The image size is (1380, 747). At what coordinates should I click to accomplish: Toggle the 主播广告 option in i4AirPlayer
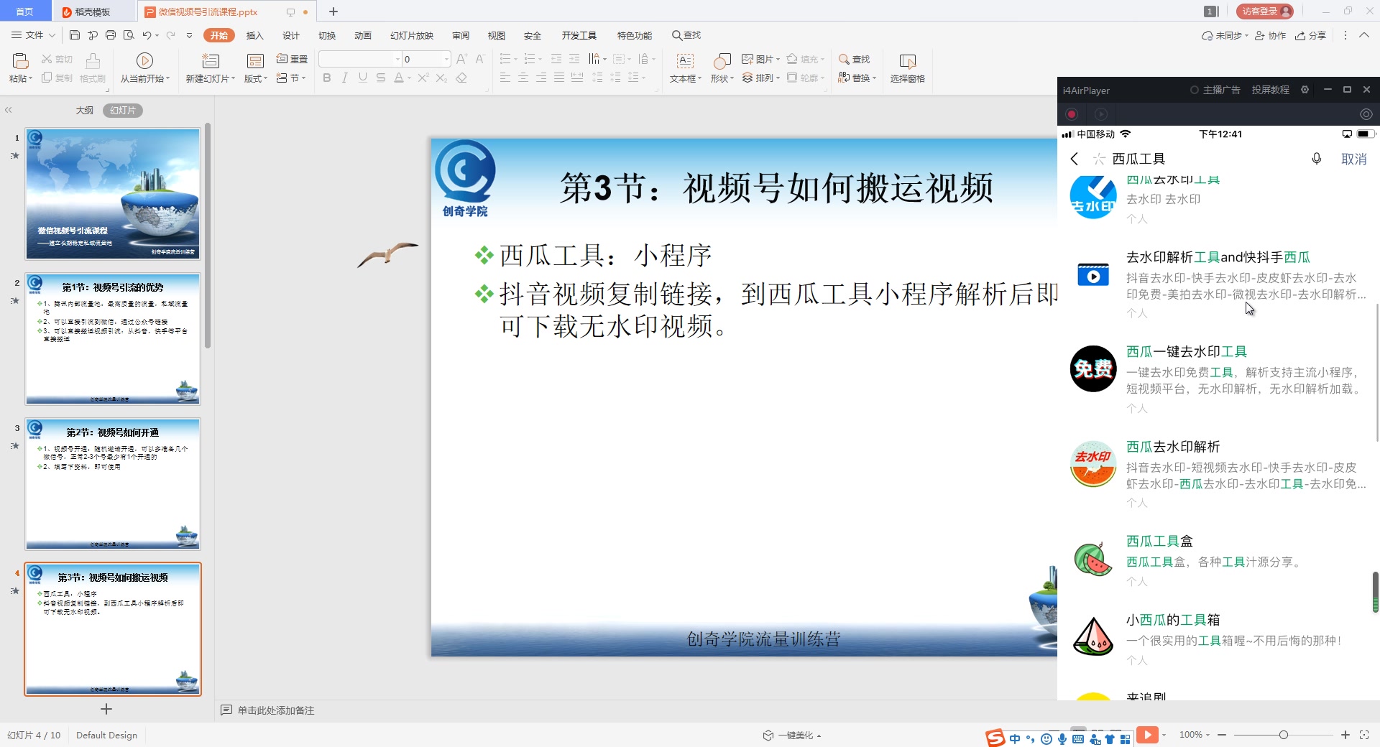tap(1215, 90)
